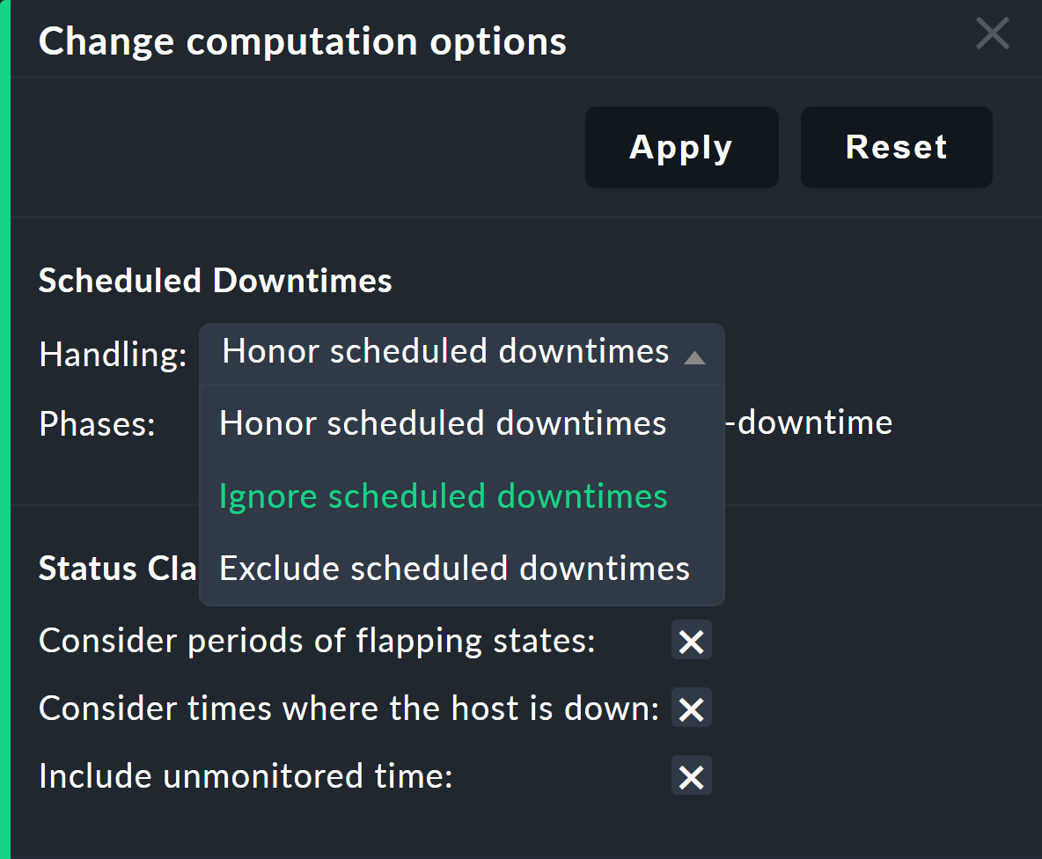Reset the computation options

[x=895, y=147]
